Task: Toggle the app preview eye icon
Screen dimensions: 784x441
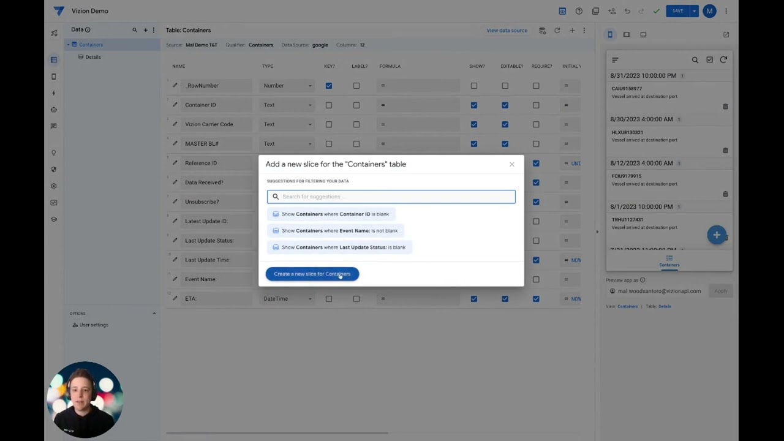Action: point(562,11)
